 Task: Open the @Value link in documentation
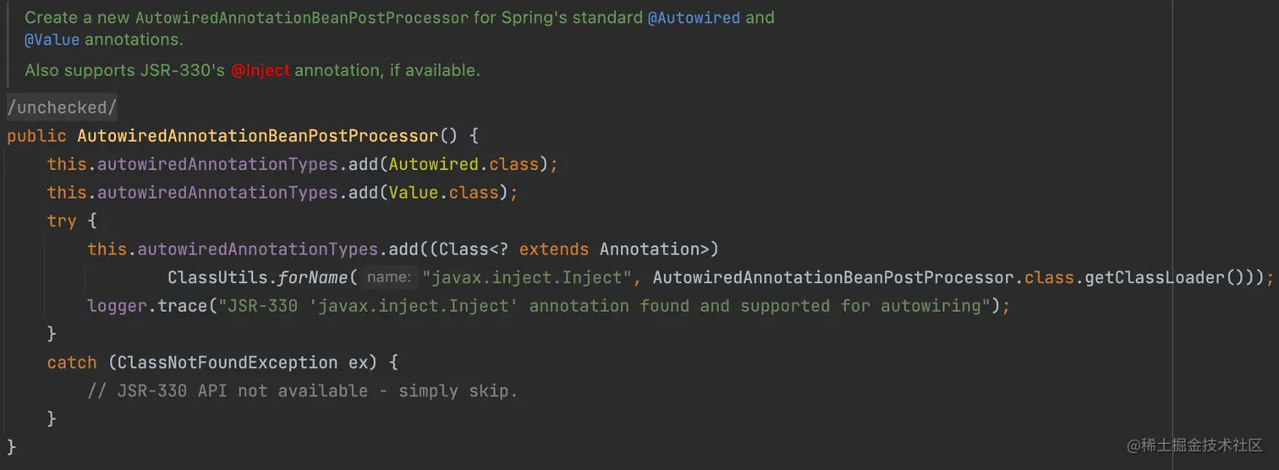pyautogui.click(x=52, y=39)
